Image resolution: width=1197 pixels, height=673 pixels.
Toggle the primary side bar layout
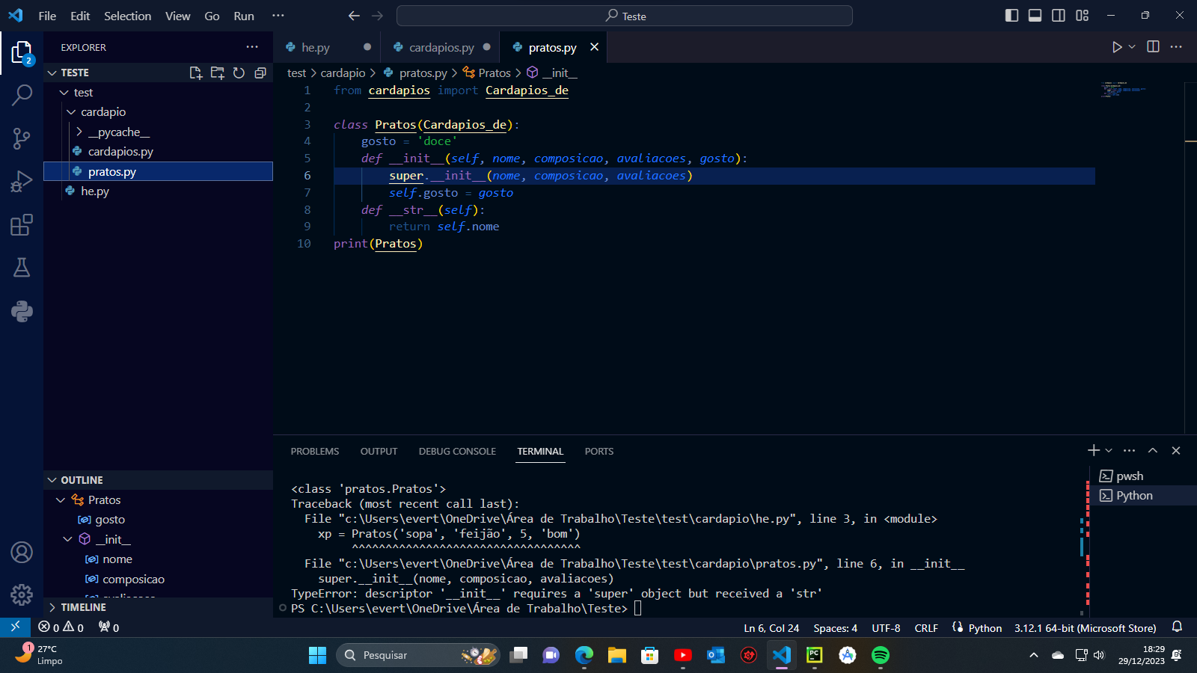pyautogui.click(x=1011, y=16)
